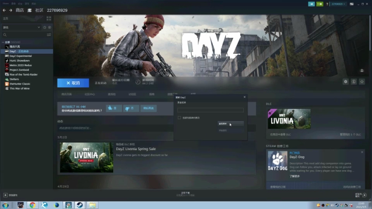Screen dimensions: 372x209
Task: Open the Store top menu
Action: [20, 10]
